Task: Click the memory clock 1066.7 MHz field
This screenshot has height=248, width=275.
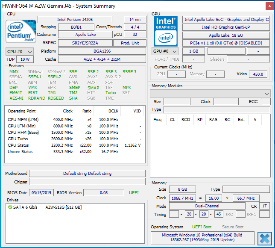Action: tap(182, 198)
